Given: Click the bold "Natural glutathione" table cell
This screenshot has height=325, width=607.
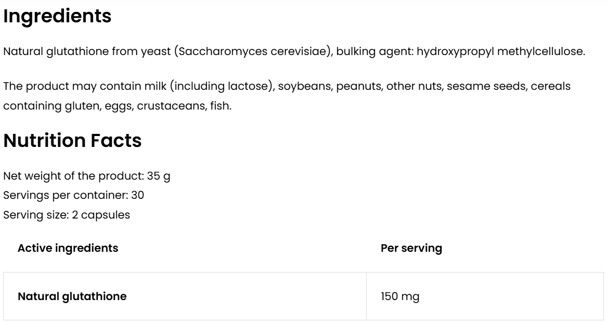Looking at the screenshot, I should click(72, 296).
